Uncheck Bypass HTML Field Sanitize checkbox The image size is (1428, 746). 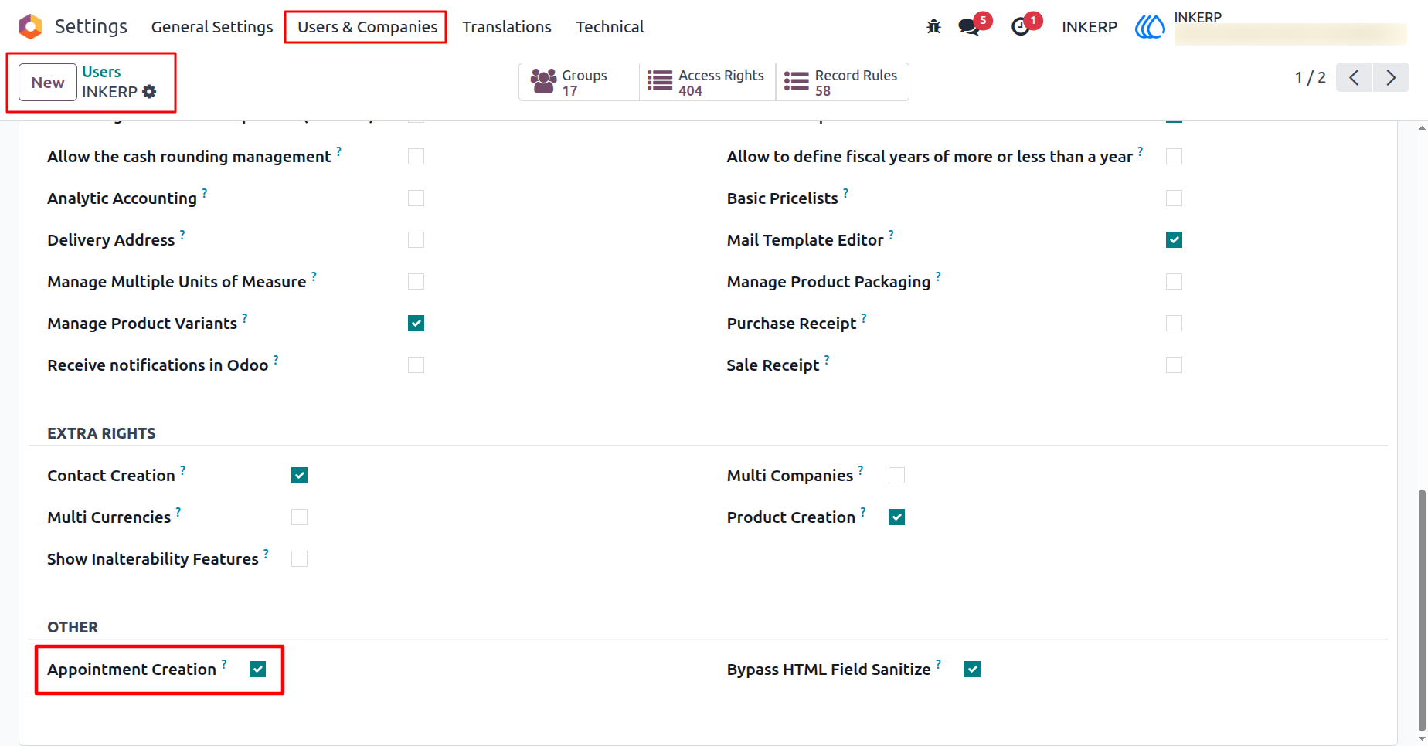tap(972, 670)
